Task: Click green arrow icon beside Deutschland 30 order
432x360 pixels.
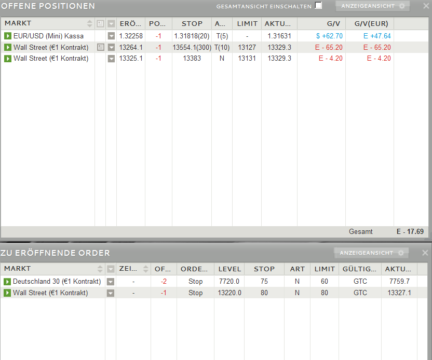Action: pyautogui.click(x=8, y=282)
